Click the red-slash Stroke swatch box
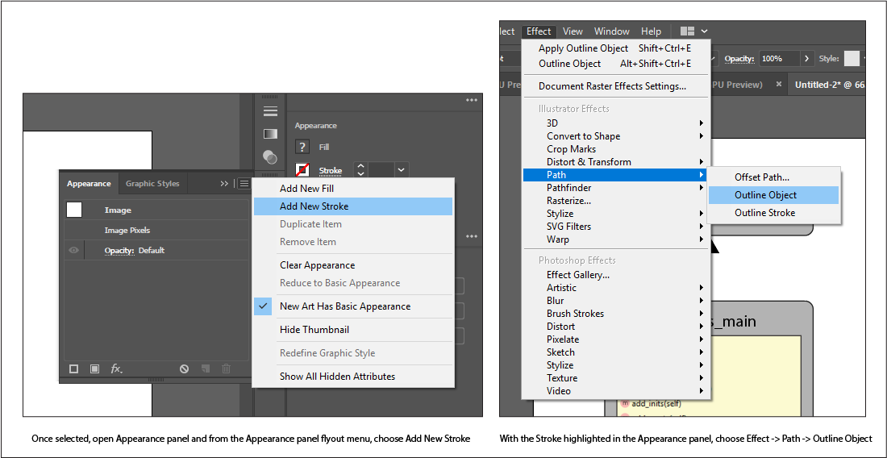 click(x=302, y=170)
